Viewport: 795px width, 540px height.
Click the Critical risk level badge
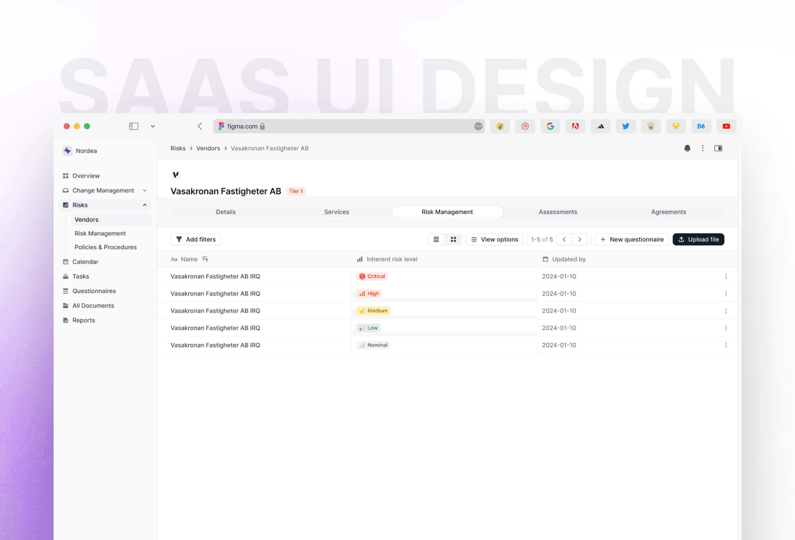(372, 276)
